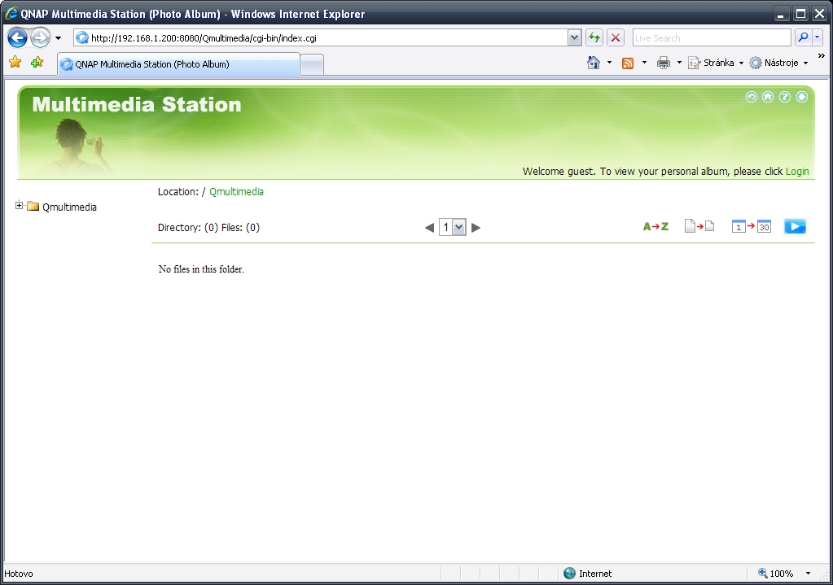The width and height of the screenshot is (833, 585).
Task: Open the Favorites Center star icon
Action: click(x=15, y=63)
